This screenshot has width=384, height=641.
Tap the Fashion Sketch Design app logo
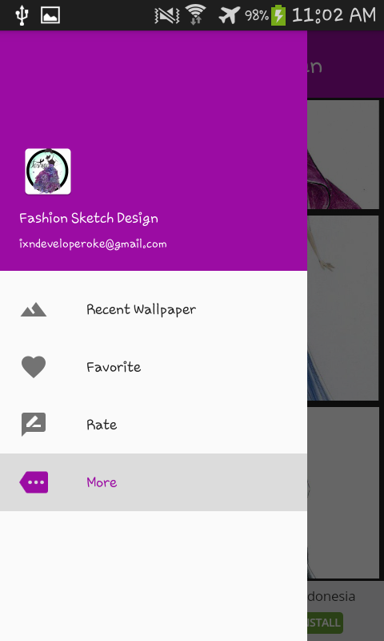click(48, 171)
